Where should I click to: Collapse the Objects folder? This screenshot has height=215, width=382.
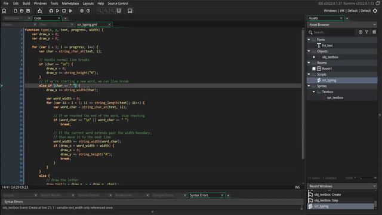(309, 51)
